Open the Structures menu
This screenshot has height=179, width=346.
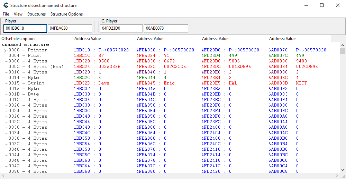coord(36,14)
